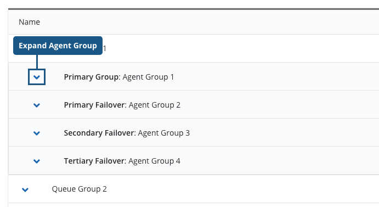
Task: Click the dark border above the Name header
Action: [x=194, y=9]
